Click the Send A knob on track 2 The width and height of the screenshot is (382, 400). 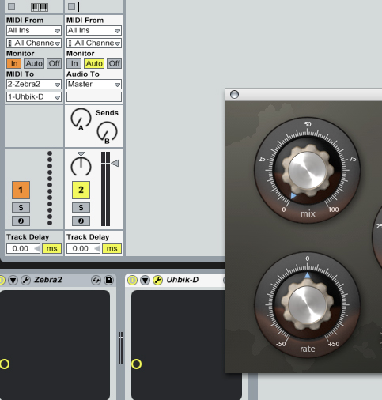[81, 119]
